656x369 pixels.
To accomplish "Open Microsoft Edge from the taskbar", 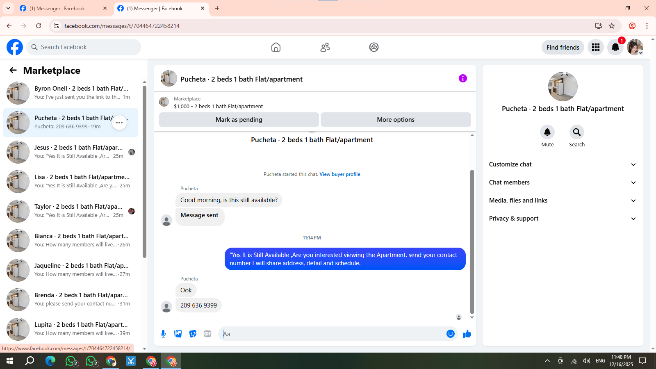I will click(50, 361).
